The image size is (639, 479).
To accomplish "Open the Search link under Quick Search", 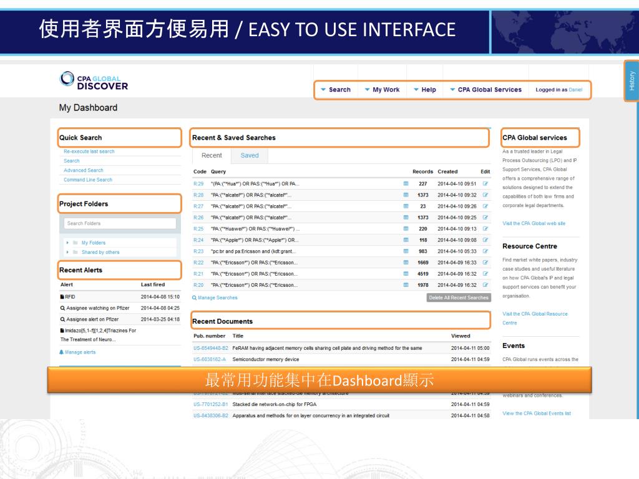I will [x=71, y=161].
